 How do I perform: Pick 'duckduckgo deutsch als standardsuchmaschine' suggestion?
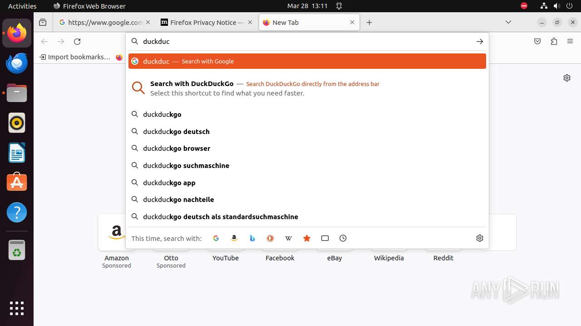click(307, 217)
